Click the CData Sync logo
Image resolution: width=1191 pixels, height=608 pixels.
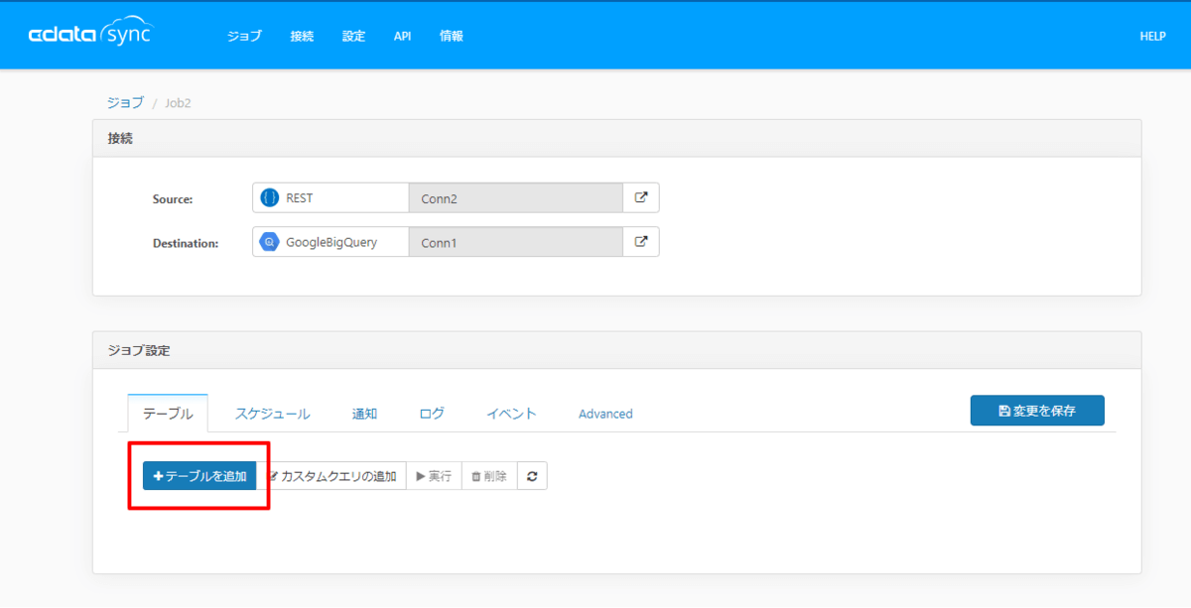(x=90, y=35)
